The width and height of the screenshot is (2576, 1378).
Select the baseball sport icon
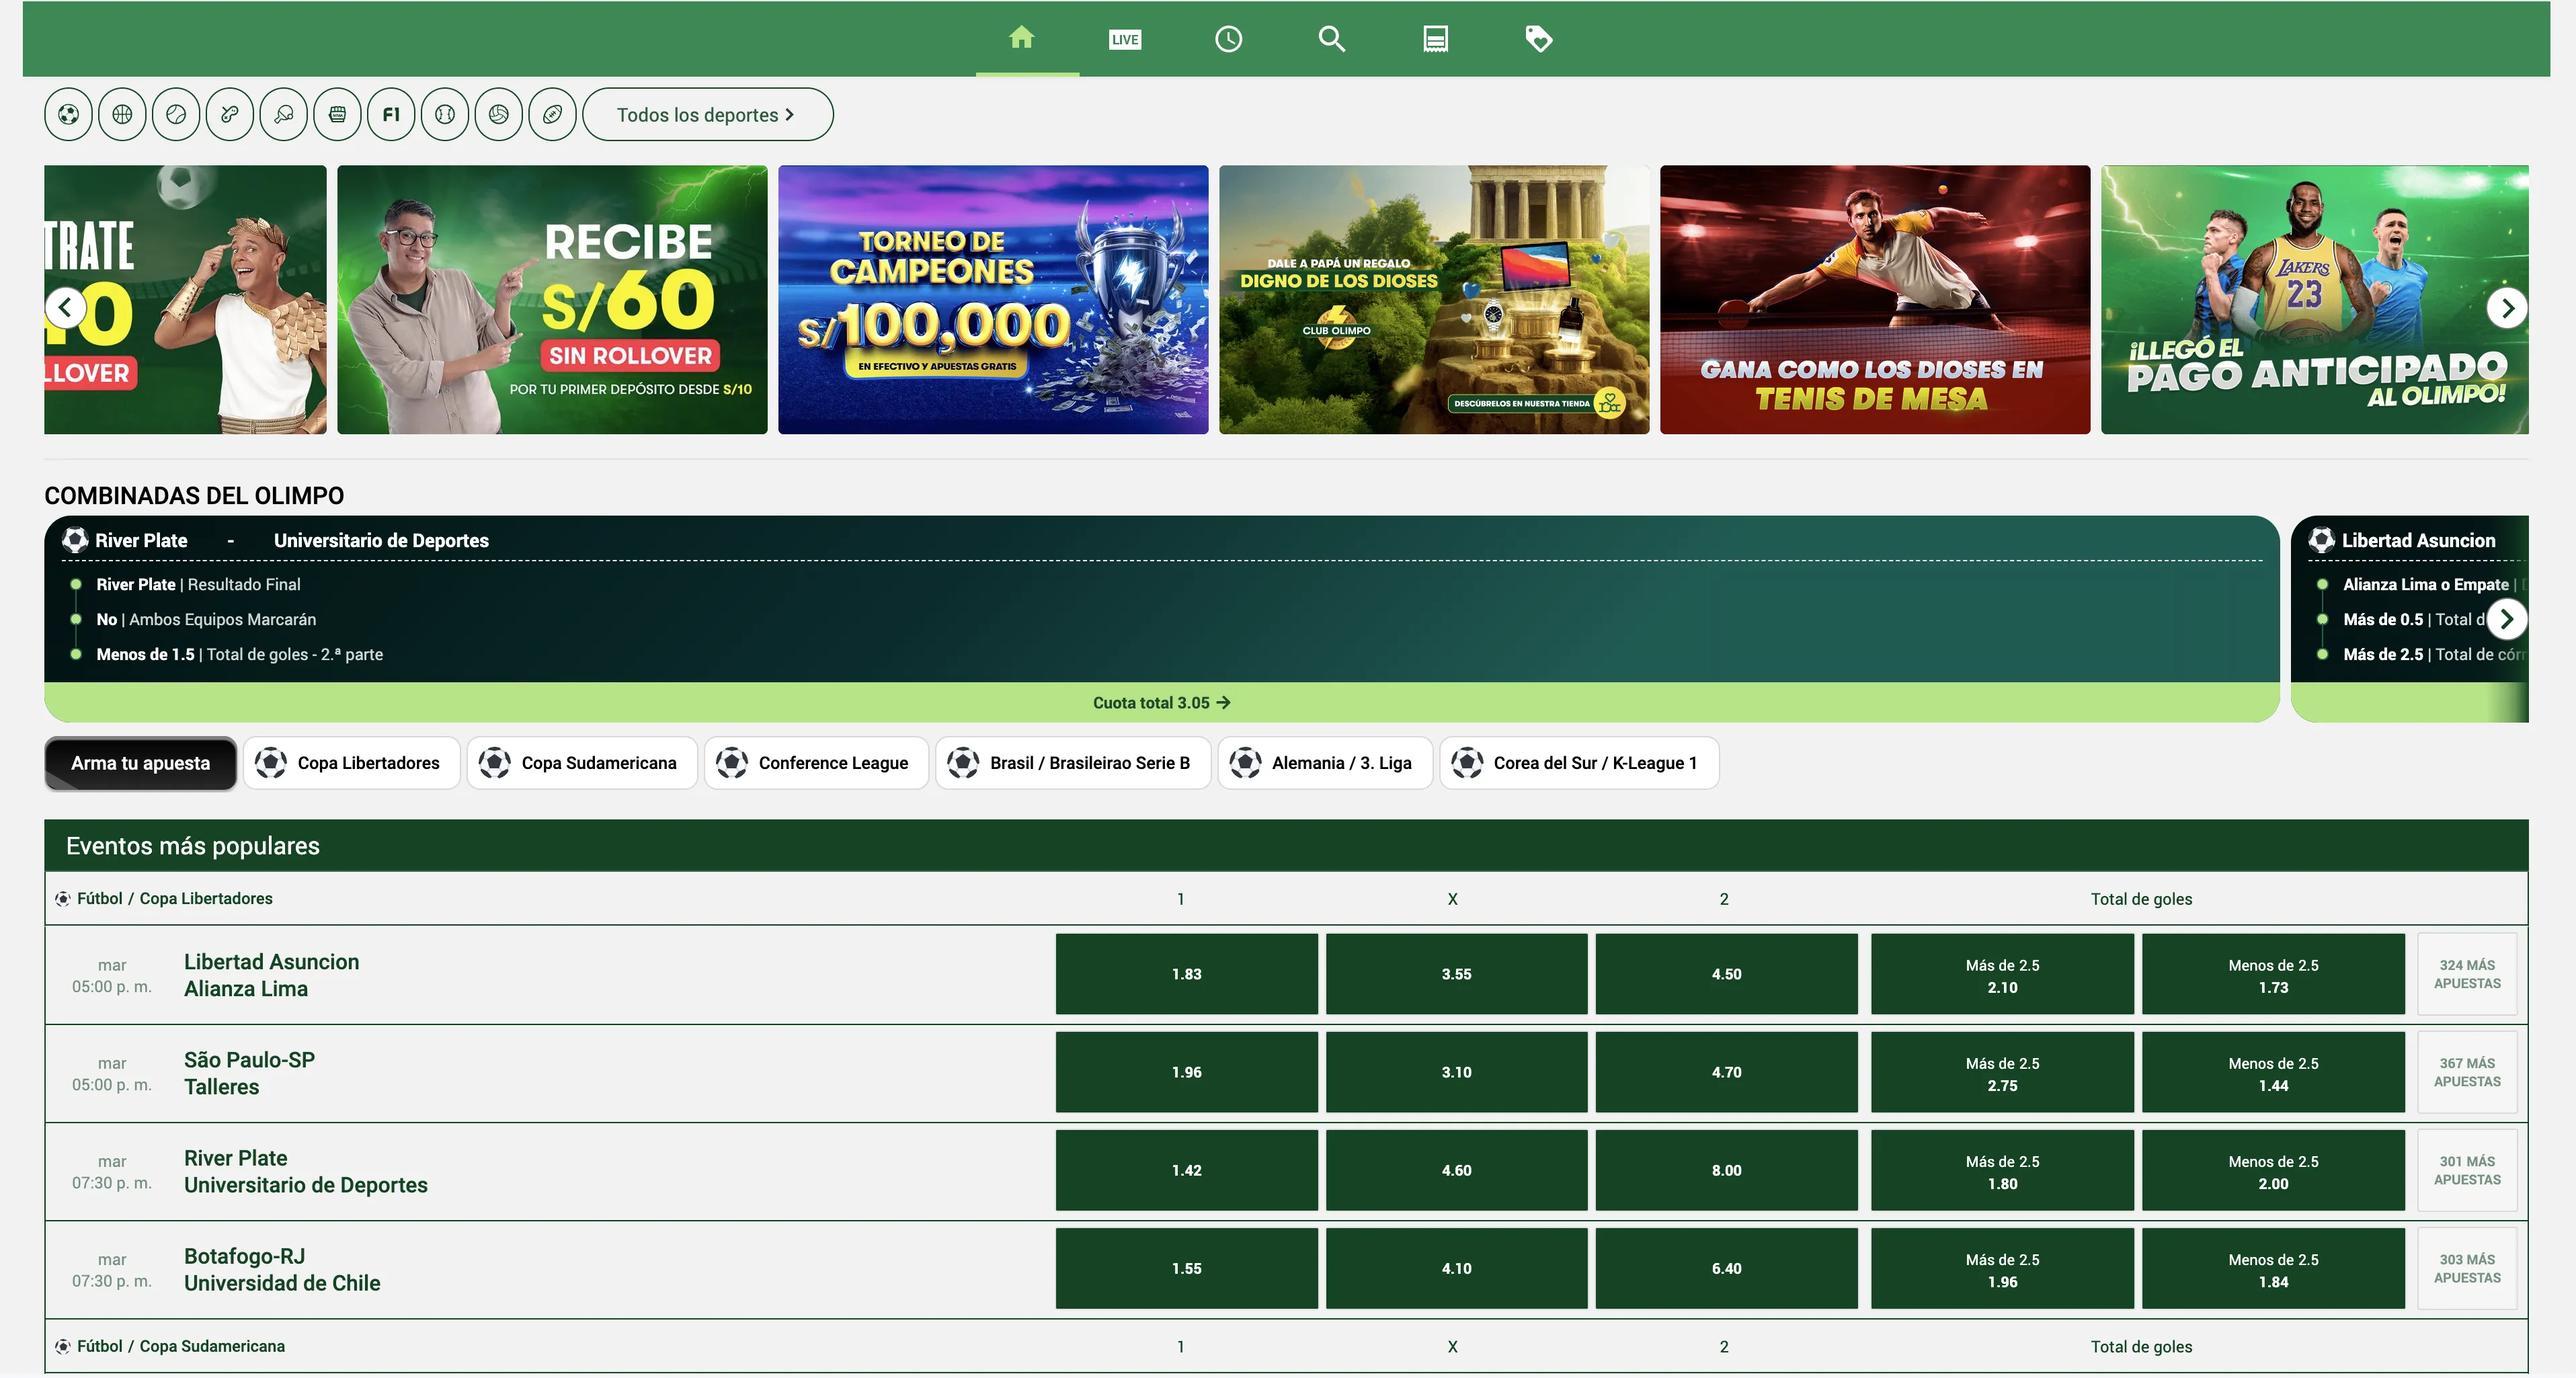point(445,114)
